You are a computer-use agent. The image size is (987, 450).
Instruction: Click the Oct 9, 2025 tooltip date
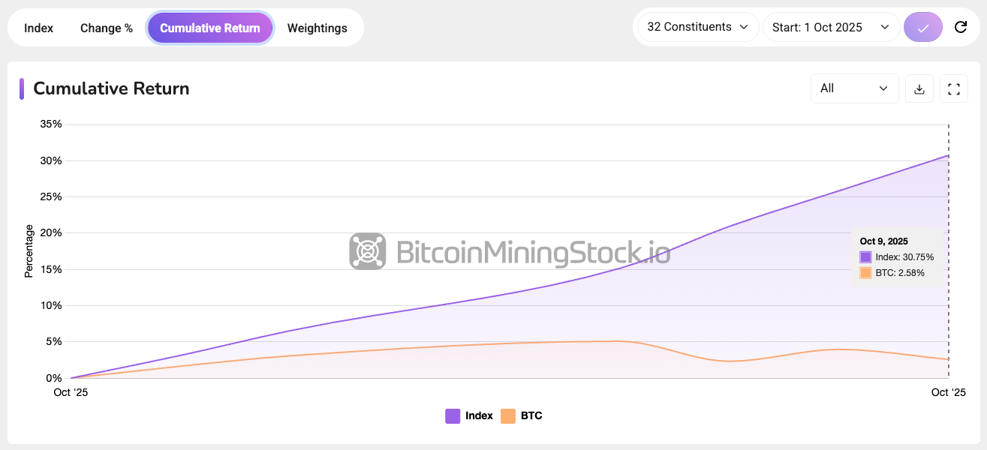coord(884,241)
